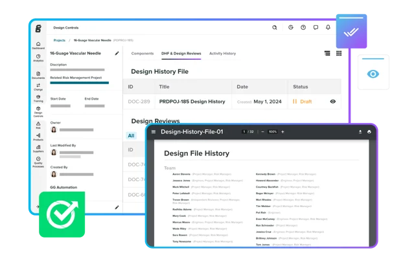Expand sidebar with bottom arrow
Screen dimensions: 403x255
38,206
